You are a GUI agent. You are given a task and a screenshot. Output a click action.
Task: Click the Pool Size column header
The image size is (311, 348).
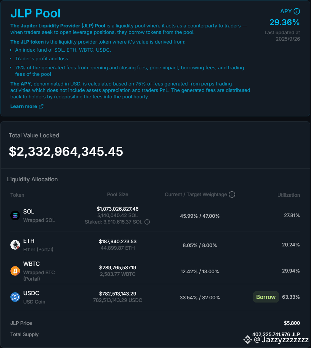117,194
